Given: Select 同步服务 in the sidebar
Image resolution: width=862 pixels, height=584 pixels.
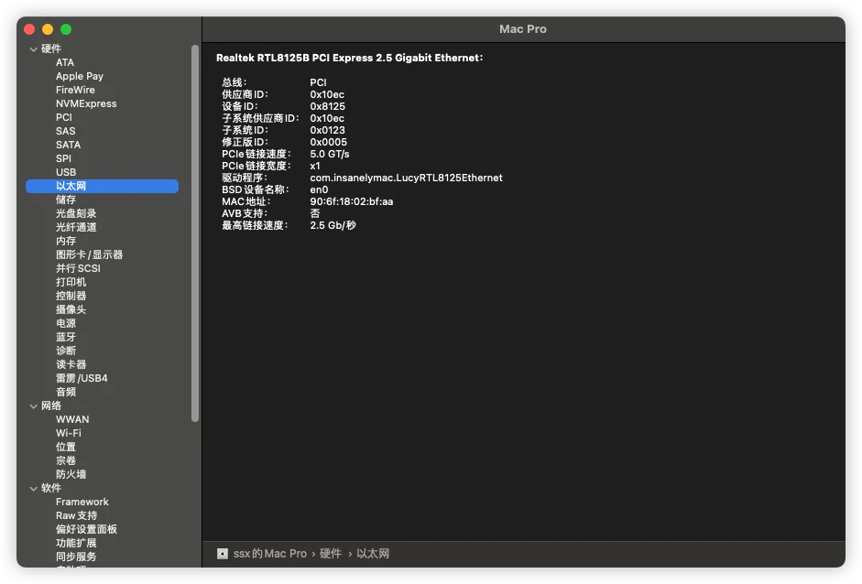Looking at the screenshot, I should click(76, 557).
